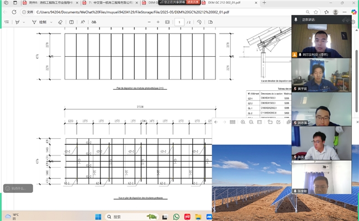
Task: Click the page vertical scrollbar thumb
Action: point(356,81)
